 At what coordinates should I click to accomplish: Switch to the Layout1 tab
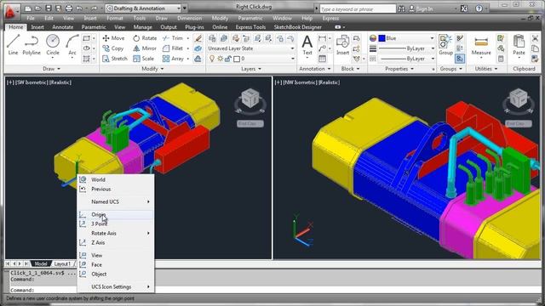[x=62, y=263]
